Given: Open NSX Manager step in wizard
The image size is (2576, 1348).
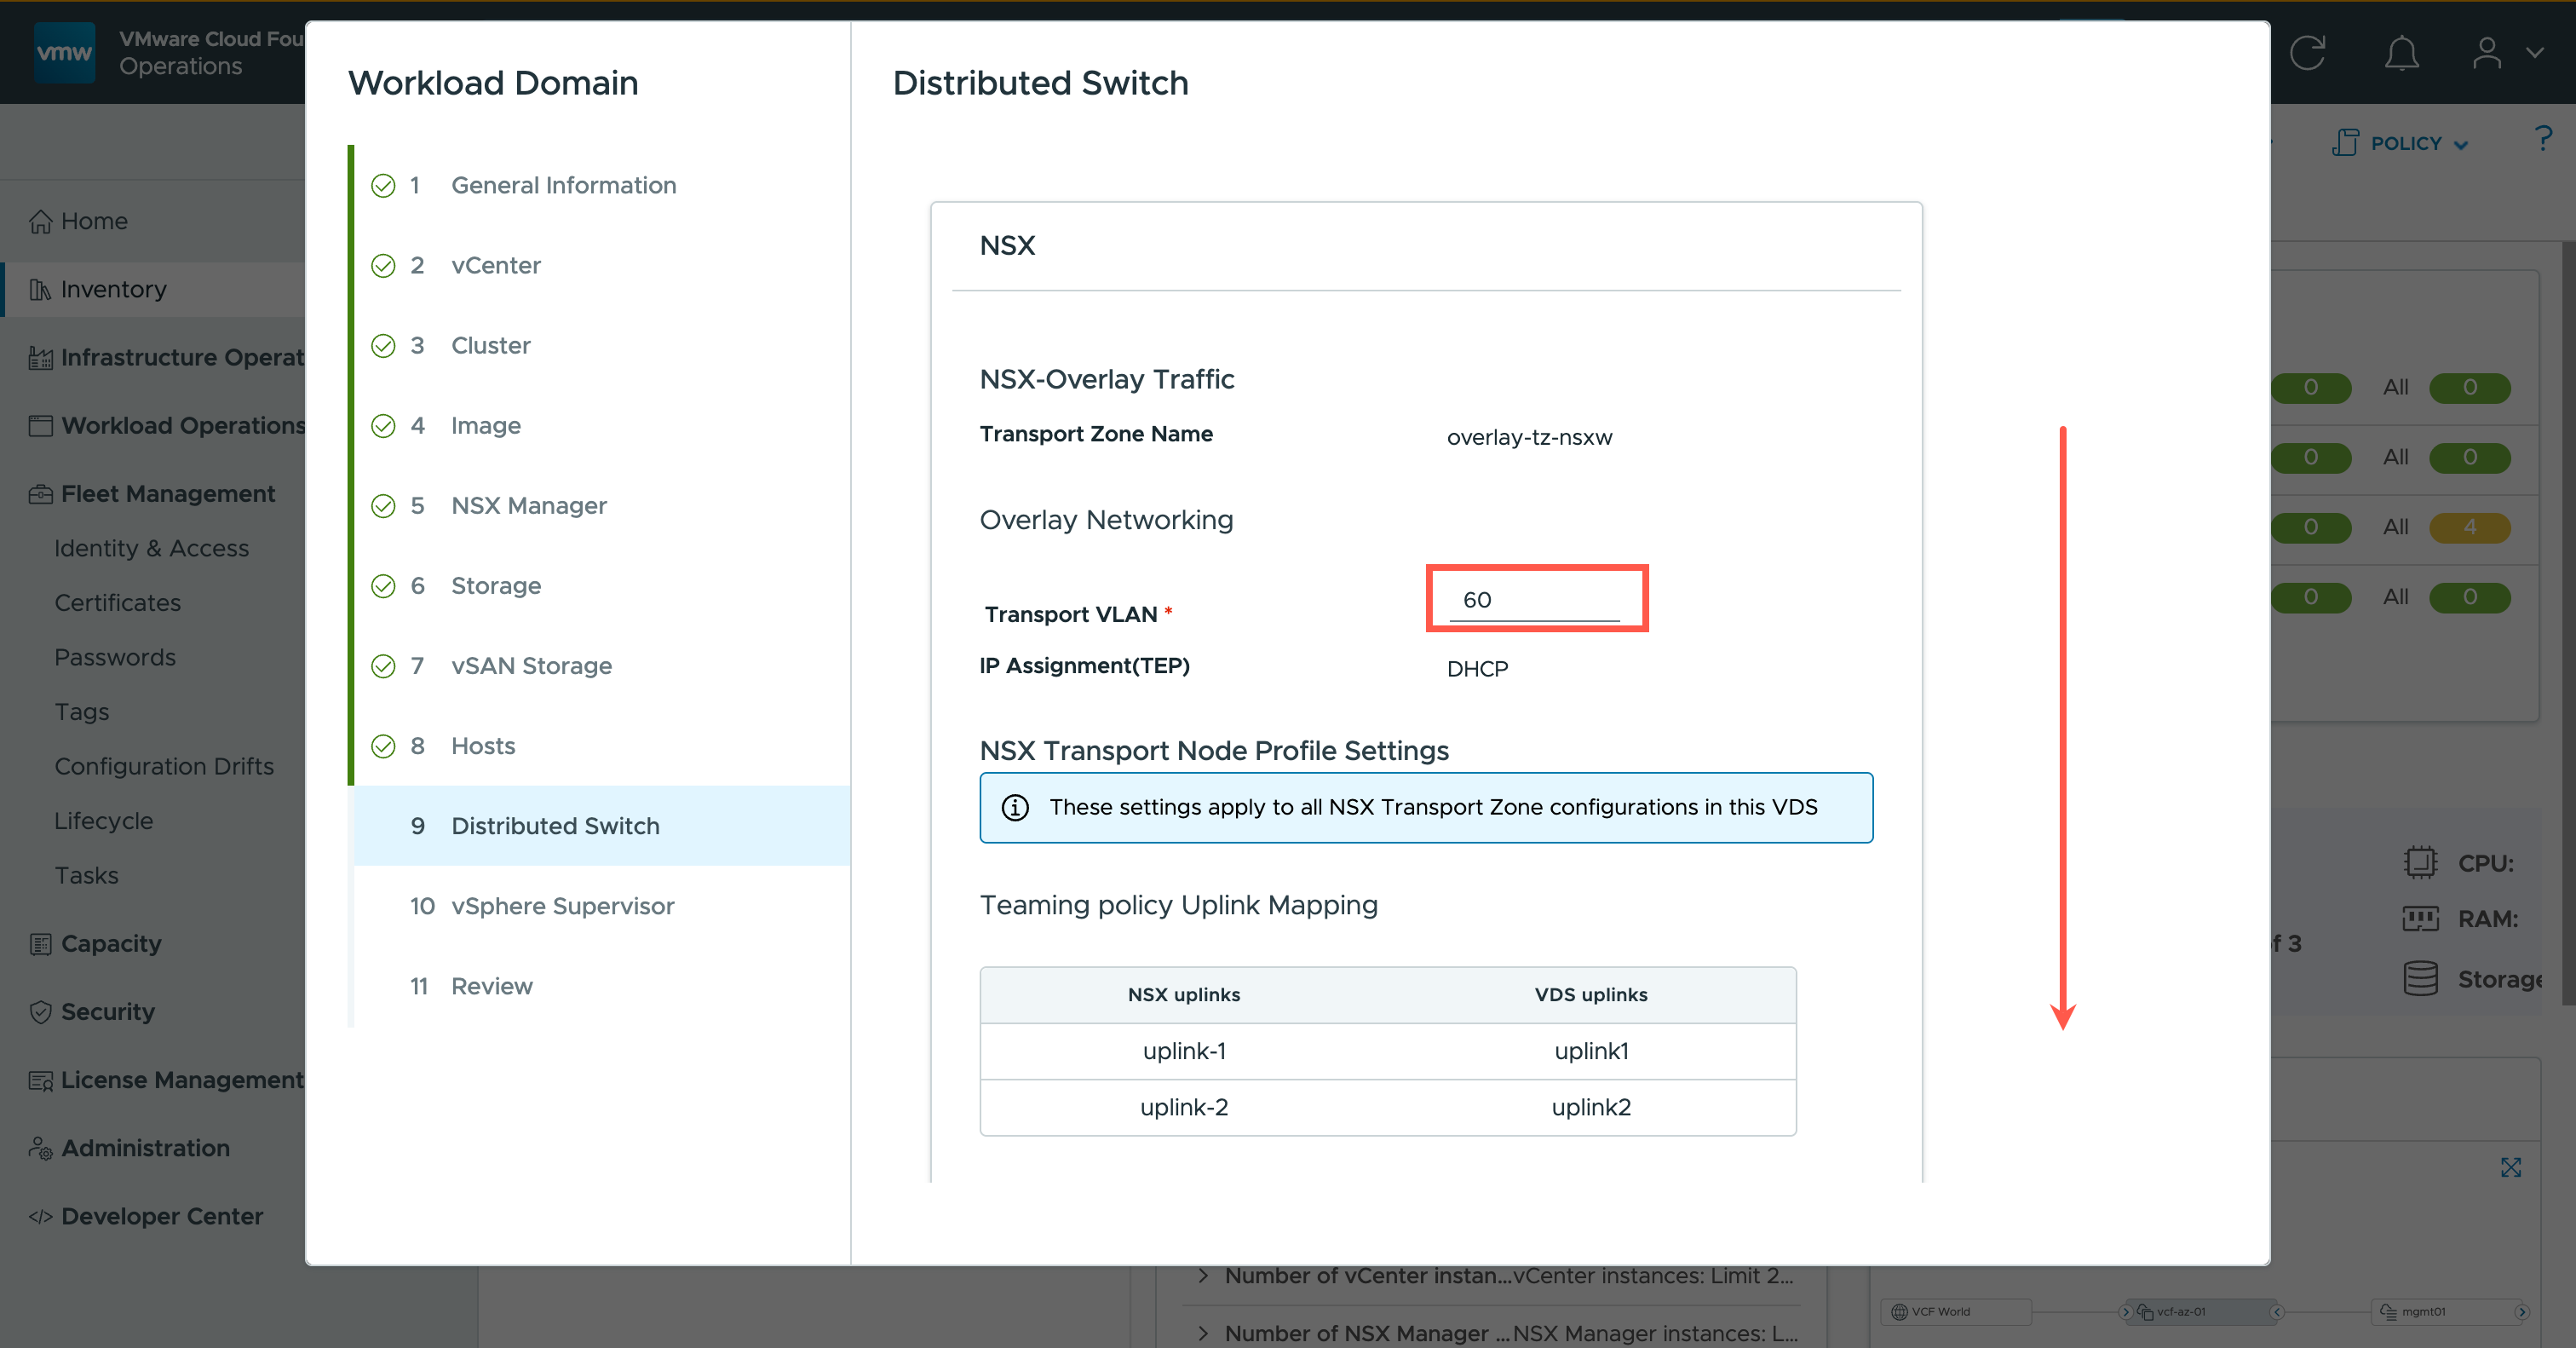Looking at the screenshot, I should (x=528, y=505).
